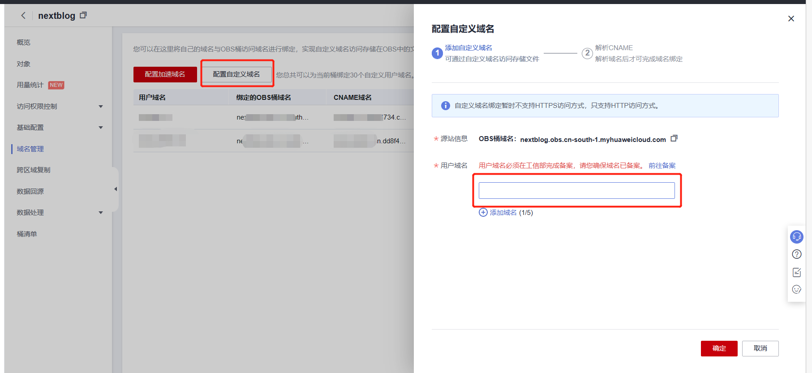Viewport: 812px width, 373px height.
Task: Click the 绑定的OBS桶域名 column header
Action: coord(264,98)
